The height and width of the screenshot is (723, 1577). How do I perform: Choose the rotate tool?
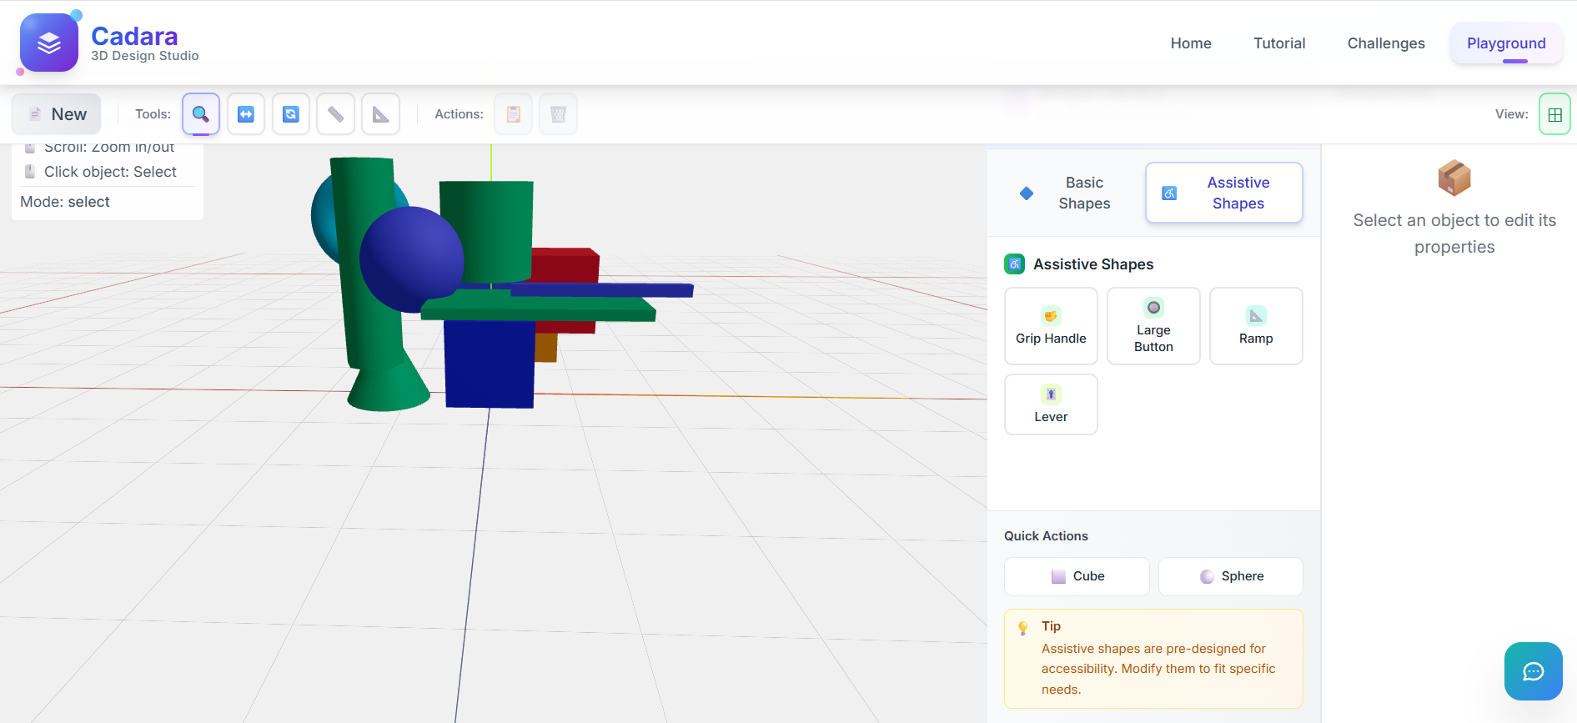[x=291, y=114]
